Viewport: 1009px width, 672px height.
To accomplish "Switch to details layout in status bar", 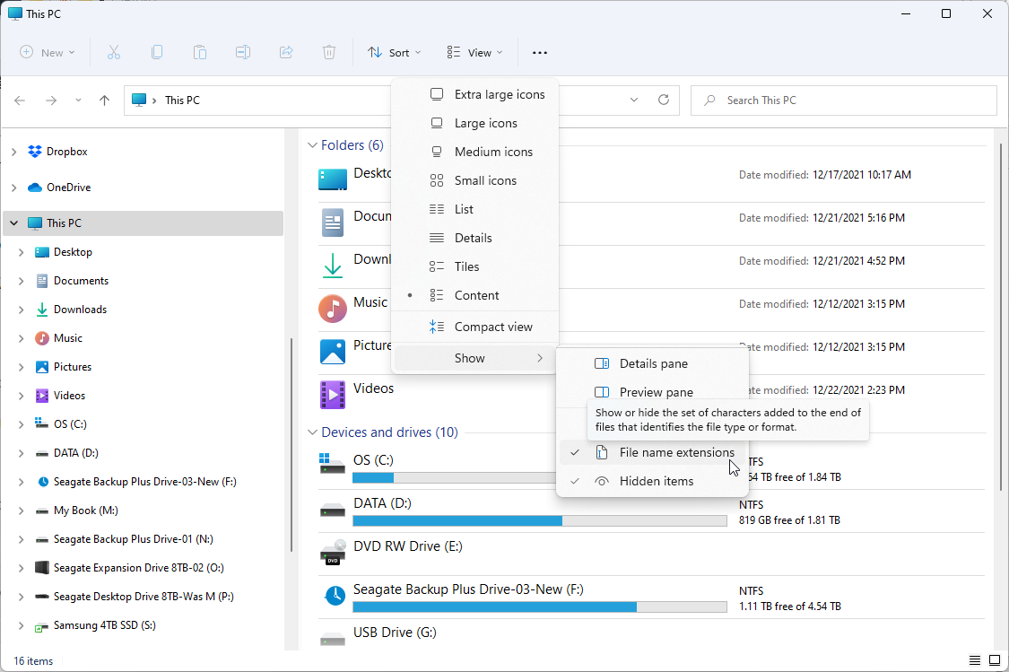I will point(975,660).
